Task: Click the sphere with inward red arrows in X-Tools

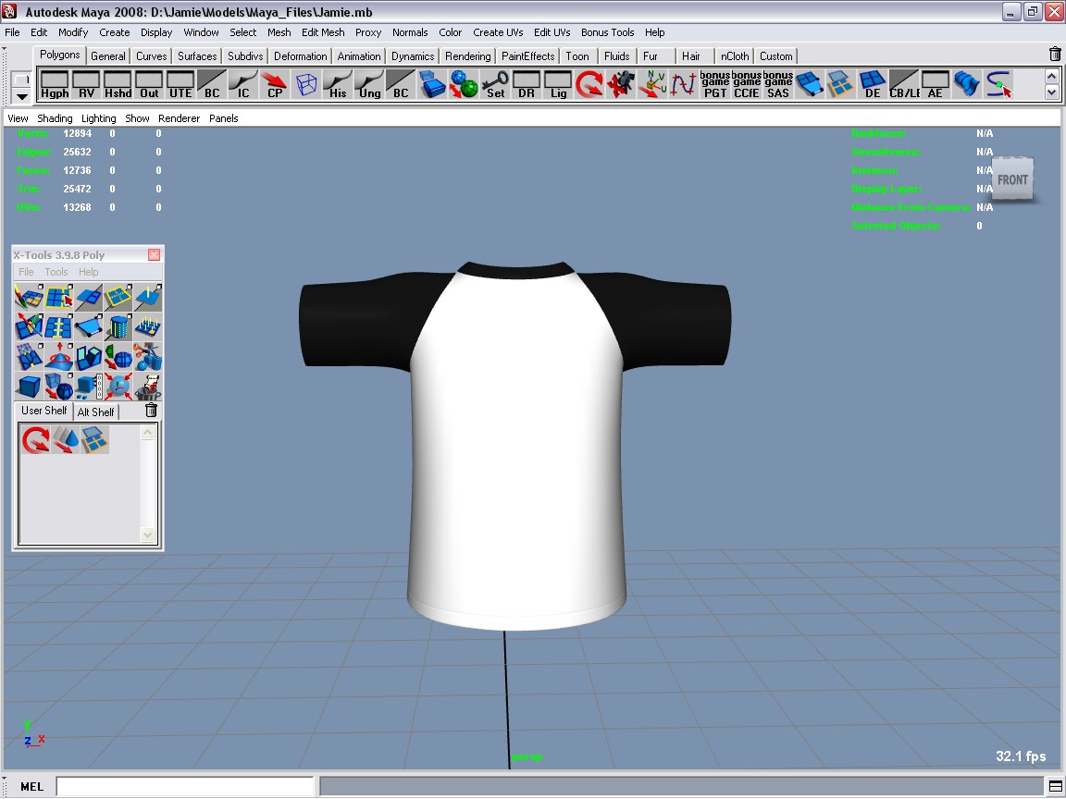Action: (118, 386)
